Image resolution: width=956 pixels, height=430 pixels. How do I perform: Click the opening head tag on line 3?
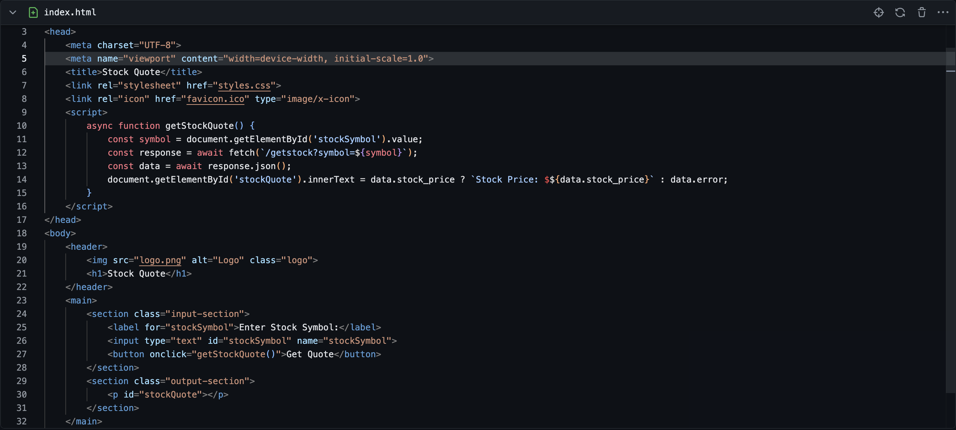pos(60,32)
